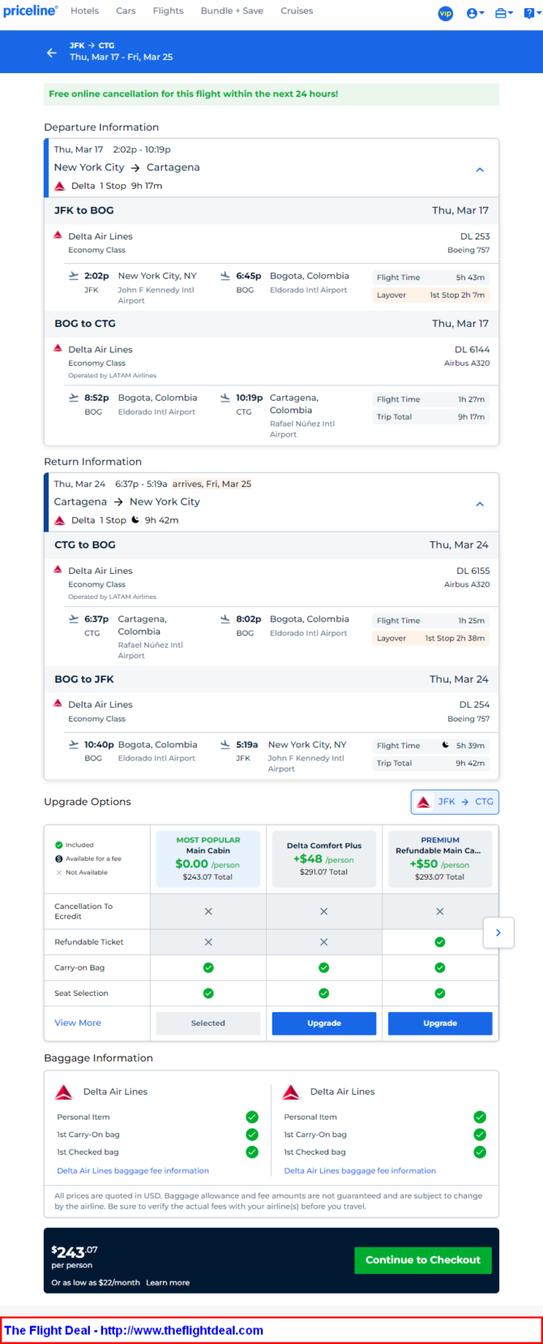Click the priceline logo
Viewport: 543px width, 1344px height.
click(30, 11)
